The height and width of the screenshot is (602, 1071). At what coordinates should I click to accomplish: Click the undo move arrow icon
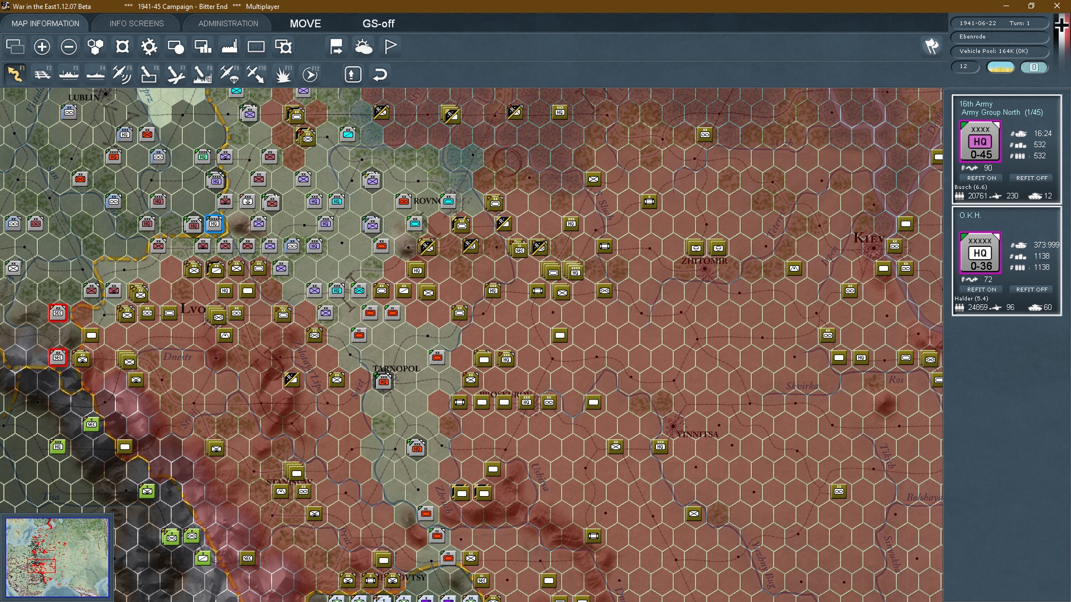380,74
